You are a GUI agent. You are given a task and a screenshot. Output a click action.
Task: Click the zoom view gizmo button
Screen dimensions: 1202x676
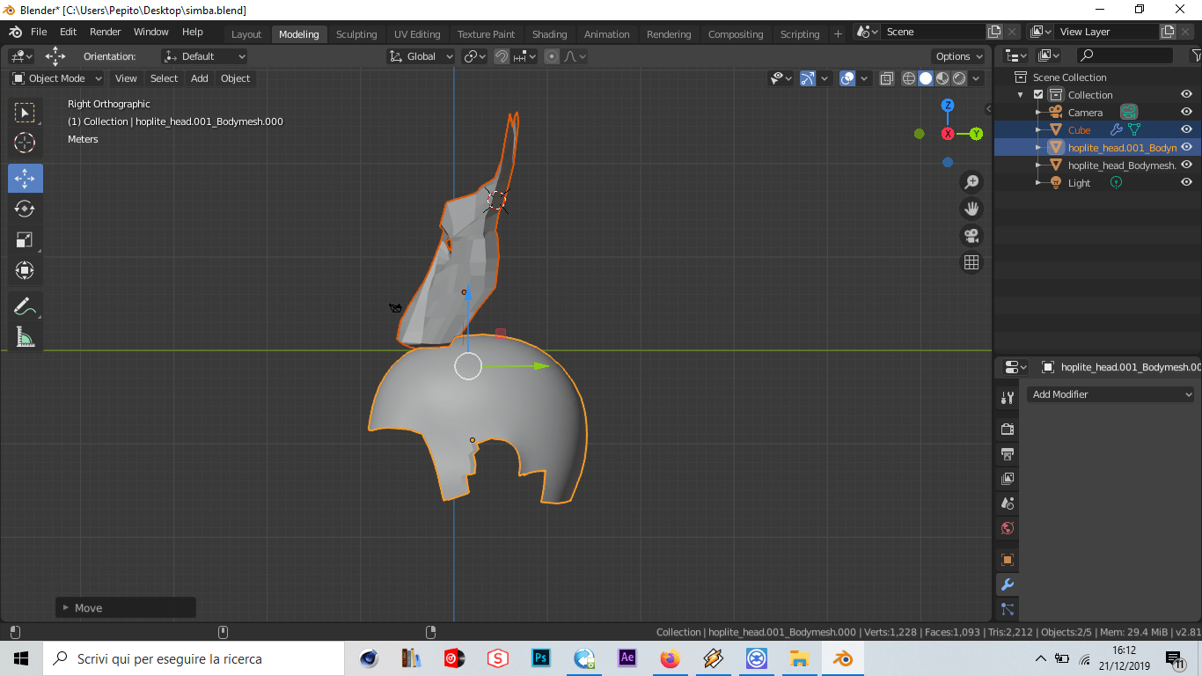click(x=971, y=182)
